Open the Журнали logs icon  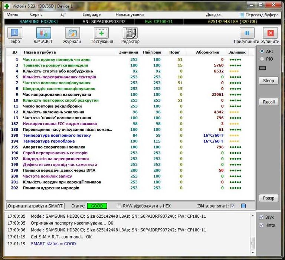tap(72, 33)
